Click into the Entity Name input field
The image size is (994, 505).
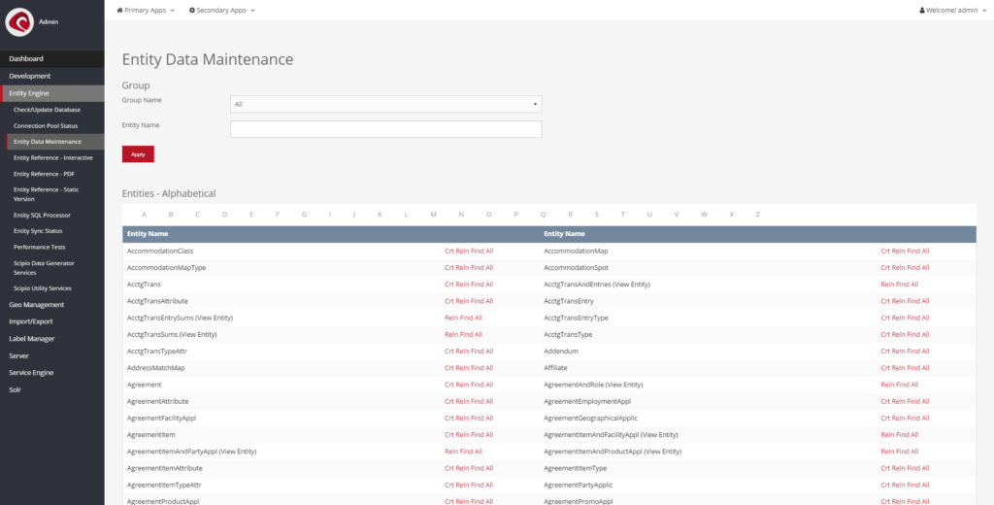pyautogui.click(x=385, y=129)
